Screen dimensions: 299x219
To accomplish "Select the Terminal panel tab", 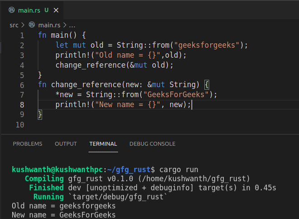I will pyautogui.click(x=103, y=144).
